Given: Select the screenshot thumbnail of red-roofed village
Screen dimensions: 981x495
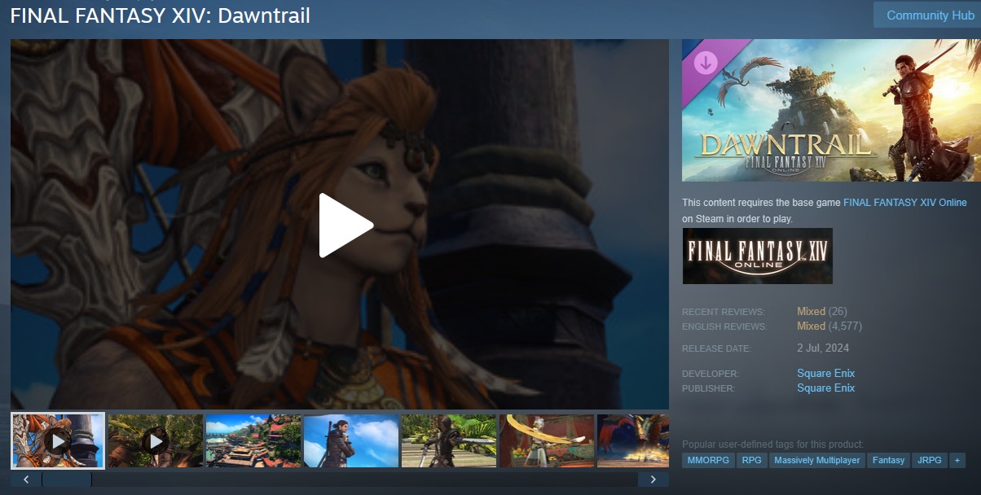Looking at the screenshot, I should point(253,441).
